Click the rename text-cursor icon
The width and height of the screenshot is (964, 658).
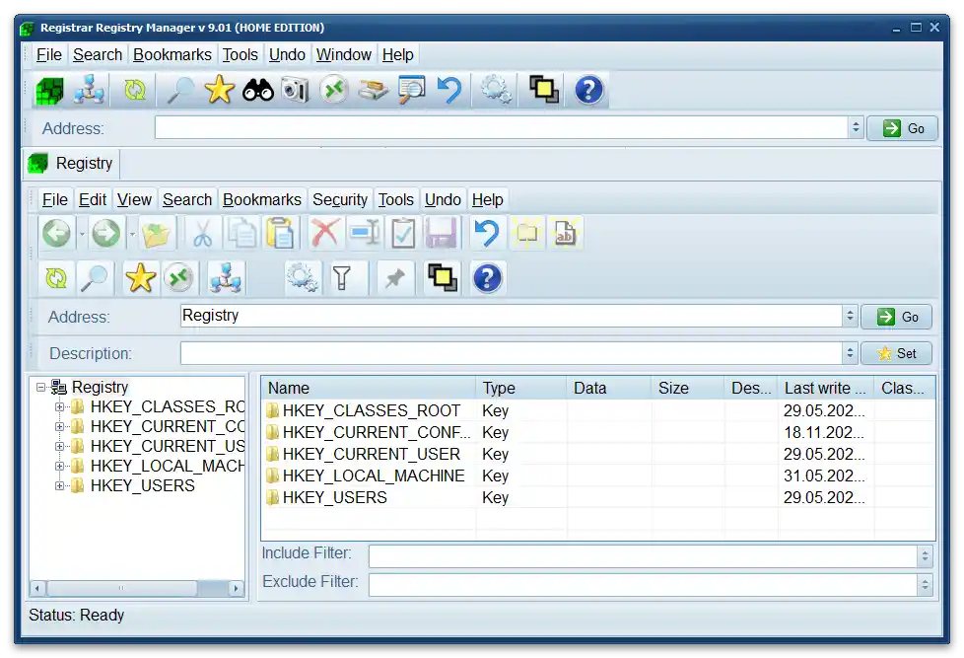365,234
